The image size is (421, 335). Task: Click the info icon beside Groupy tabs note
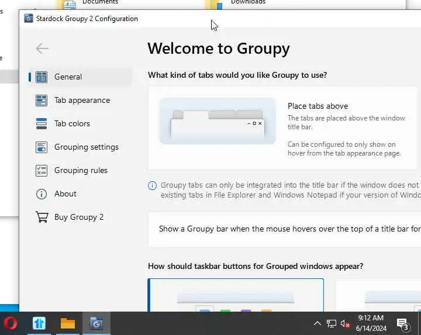coord(152,185)
